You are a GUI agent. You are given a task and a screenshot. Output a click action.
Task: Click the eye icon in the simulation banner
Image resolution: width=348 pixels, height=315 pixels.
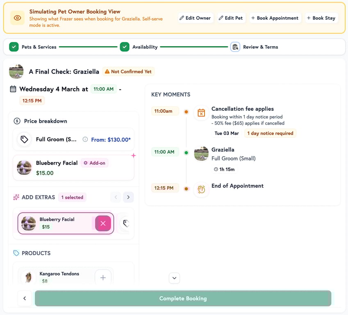[x=17, y=18]
